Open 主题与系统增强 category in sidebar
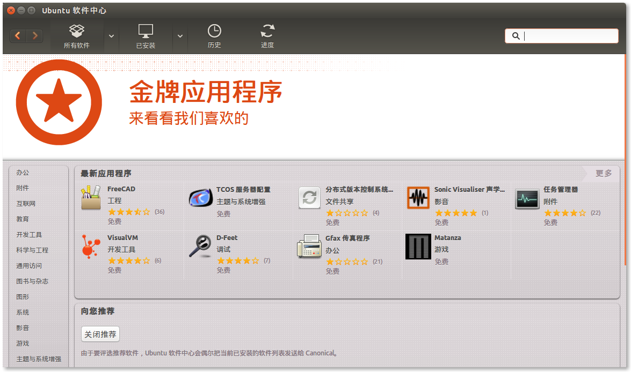The width and height of the screenshot is (631, 372). coord(39,359)
